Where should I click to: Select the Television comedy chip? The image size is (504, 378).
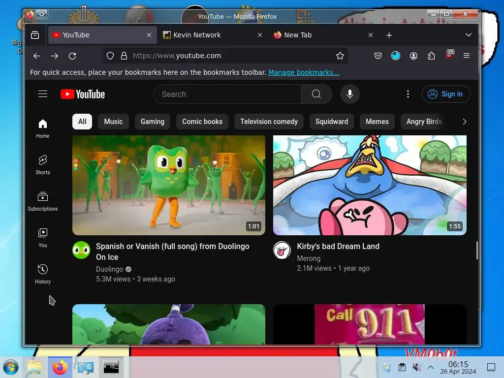tap(269, 122)
